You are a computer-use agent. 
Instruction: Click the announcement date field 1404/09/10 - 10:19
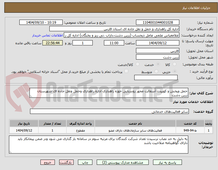coord(41,23)
